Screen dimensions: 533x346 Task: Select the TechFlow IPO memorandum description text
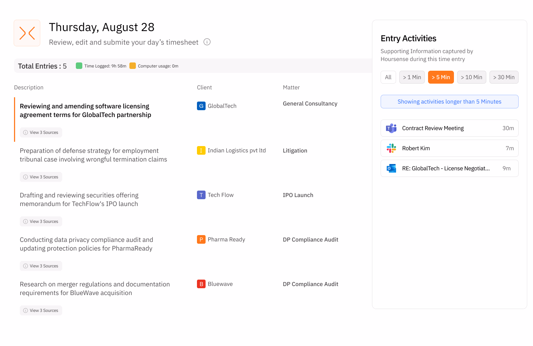coord(79,199)
